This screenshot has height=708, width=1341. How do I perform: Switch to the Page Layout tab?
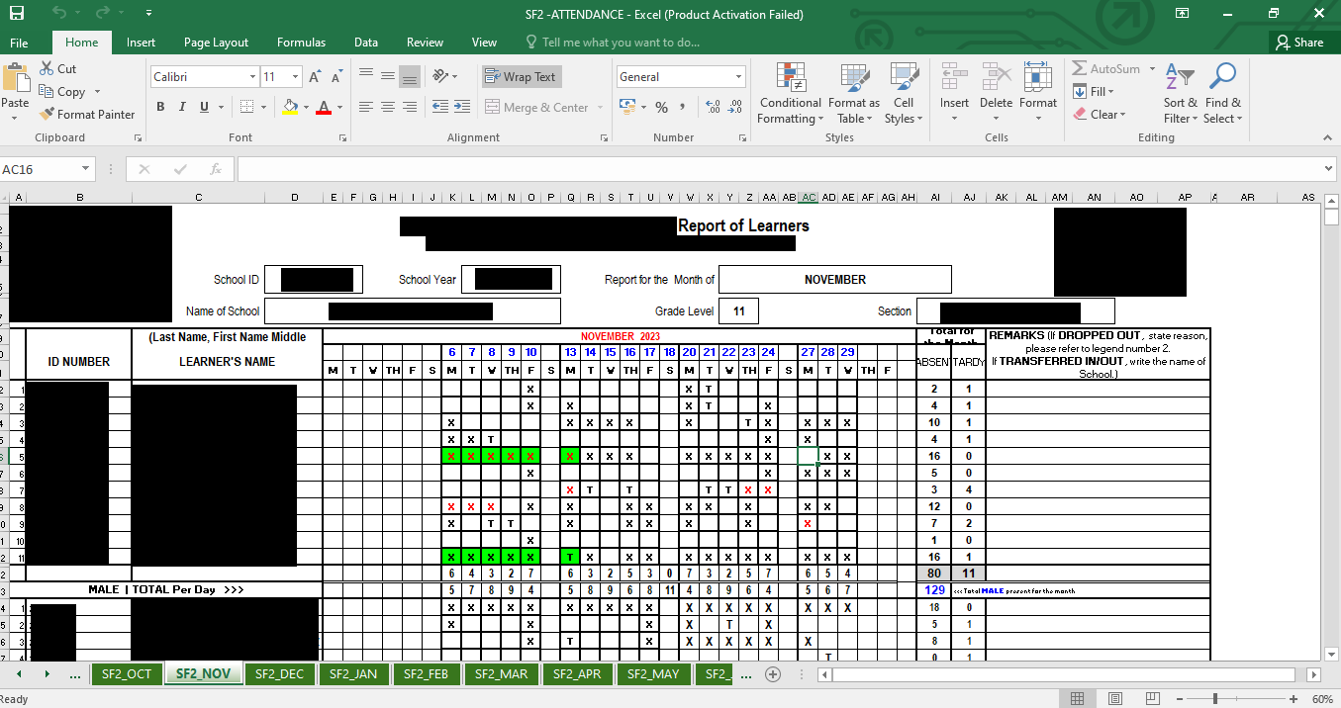click(x=216, y=43)
